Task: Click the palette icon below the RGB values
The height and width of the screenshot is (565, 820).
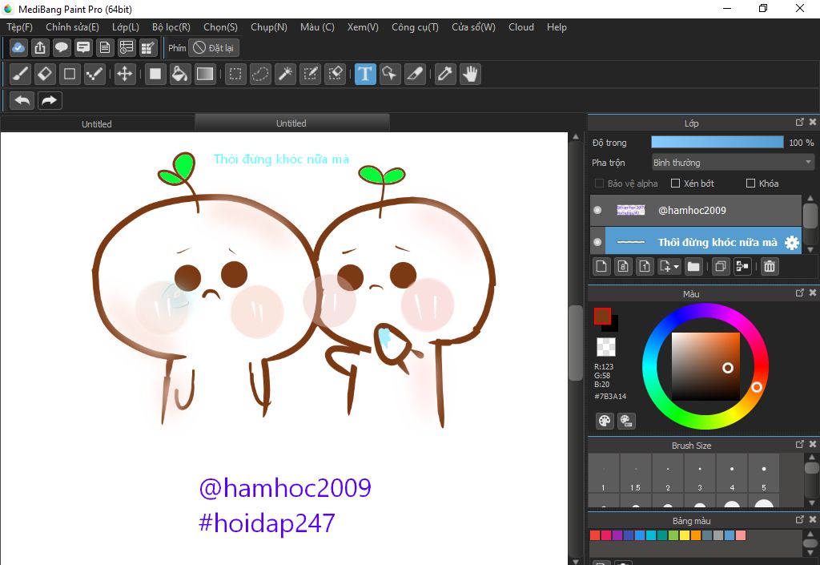Action: [x=605, y=421]
